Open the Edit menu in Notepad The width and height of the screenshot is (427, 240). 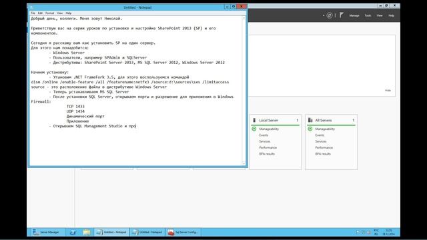click(x=40, y=13)
